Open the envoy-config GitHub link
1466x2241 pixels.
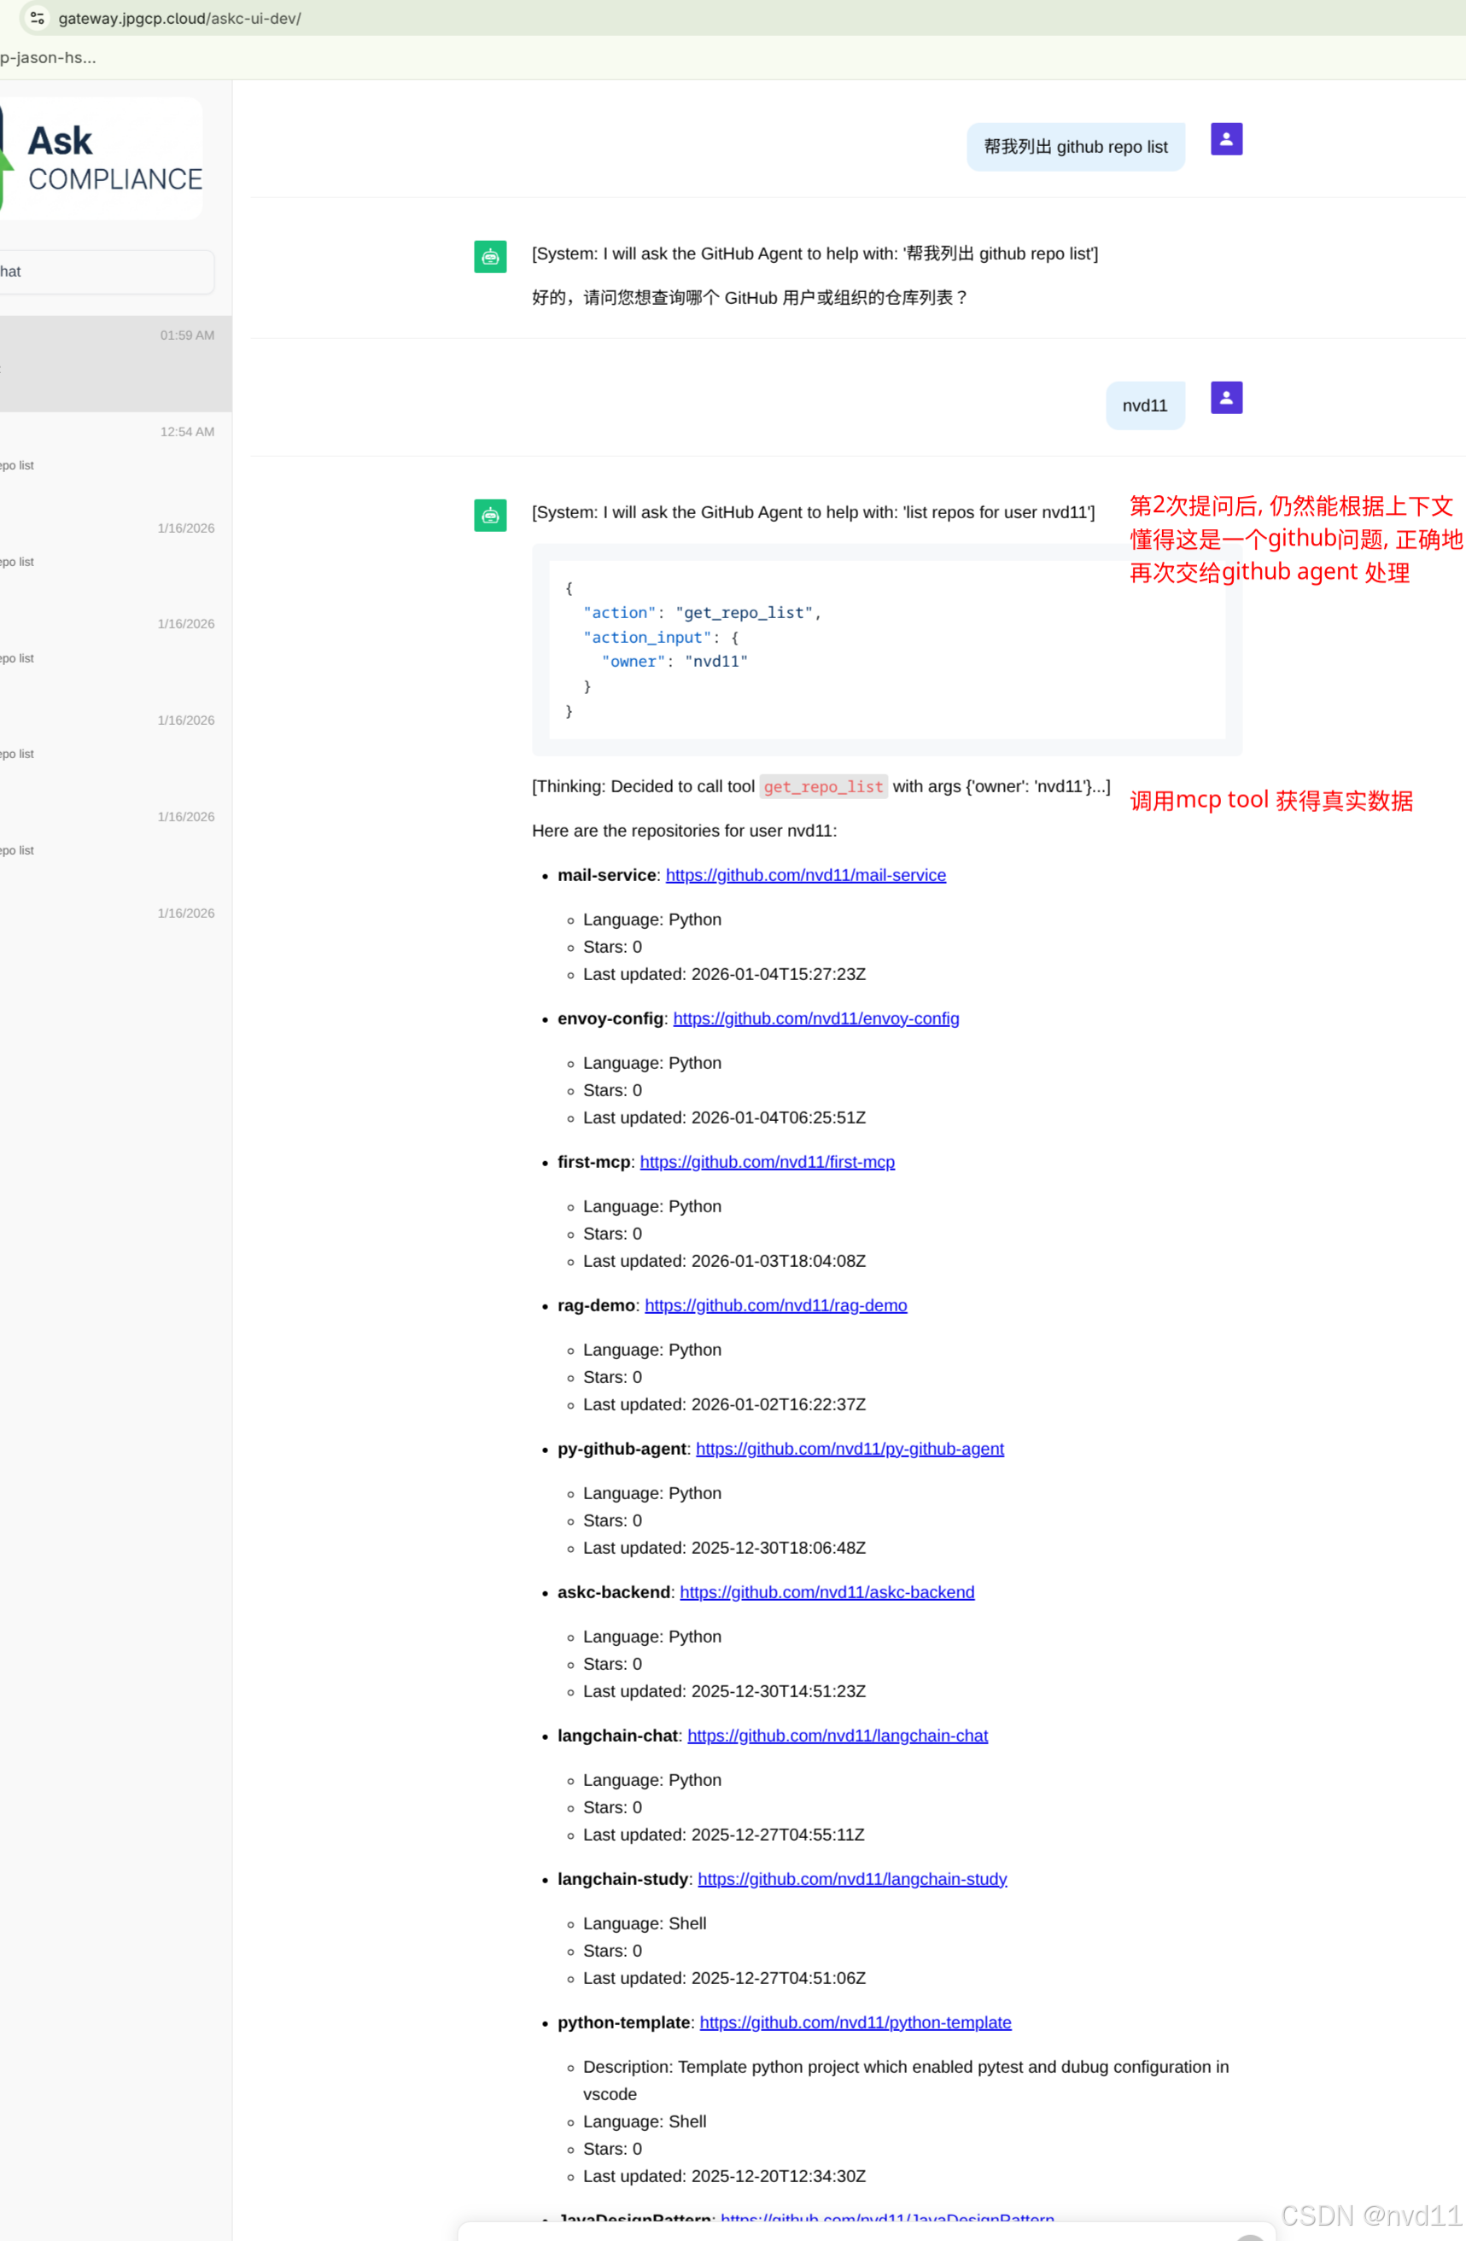tap(816, 1018)
